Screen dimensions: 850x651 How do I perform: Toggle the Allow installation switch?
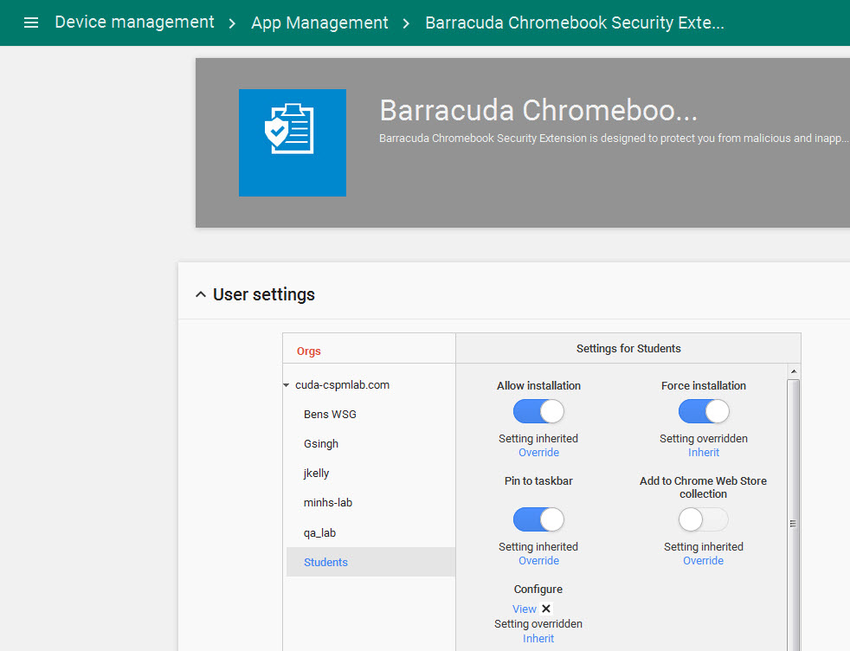538,411
